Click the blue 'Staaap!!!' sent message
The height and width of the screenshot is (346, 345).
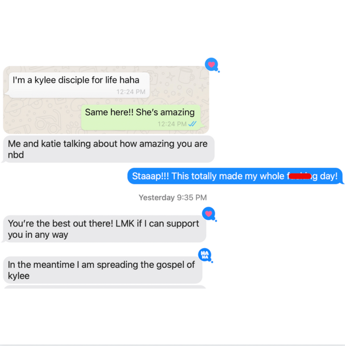click(x=235, y=176)
